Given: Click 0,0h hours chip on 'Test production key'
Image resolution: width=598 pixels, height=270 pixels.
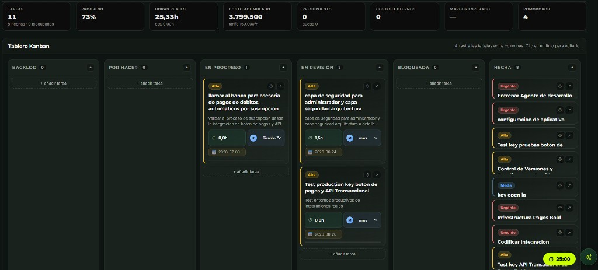Looking at the screenshot, I should (324, 220).
